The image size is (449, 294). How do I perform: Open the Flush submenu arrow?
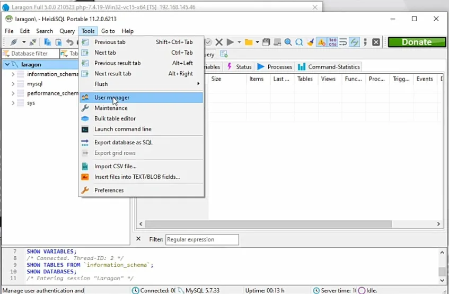(x=198, y=84)
